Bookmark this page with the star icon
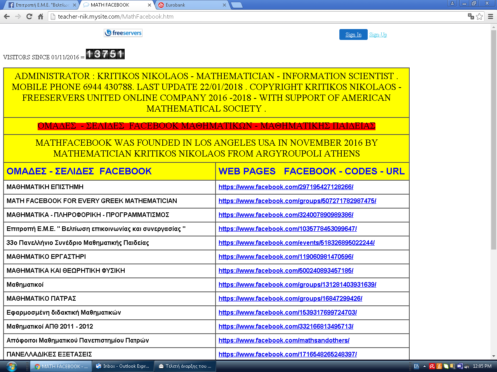The image size is (497, 372). 480,16
